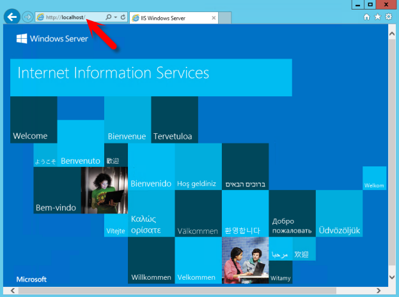
Task: Click the Microsoft logo link
Action: coord(31,279)
